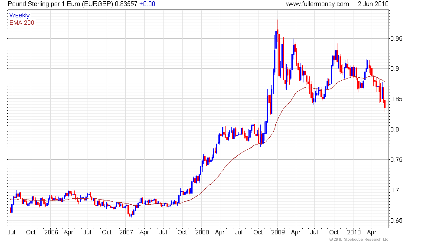425x243 pixels.
Task: Open the www.fullermoney.com label
Action: point(317,4)
